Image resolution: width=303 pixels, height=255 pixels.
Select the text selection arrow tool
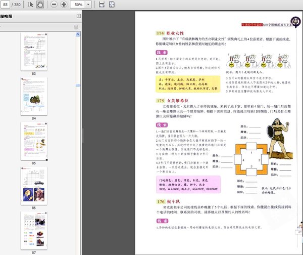(x=30, y=4)
